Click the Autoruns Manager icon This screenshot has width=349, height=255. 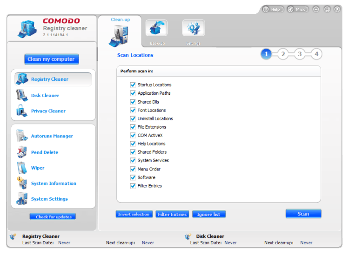coord(22,136)
